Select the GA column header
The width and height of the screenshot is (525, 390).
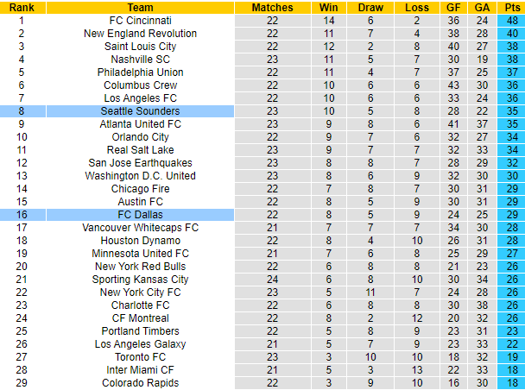(x=484, y=7)
